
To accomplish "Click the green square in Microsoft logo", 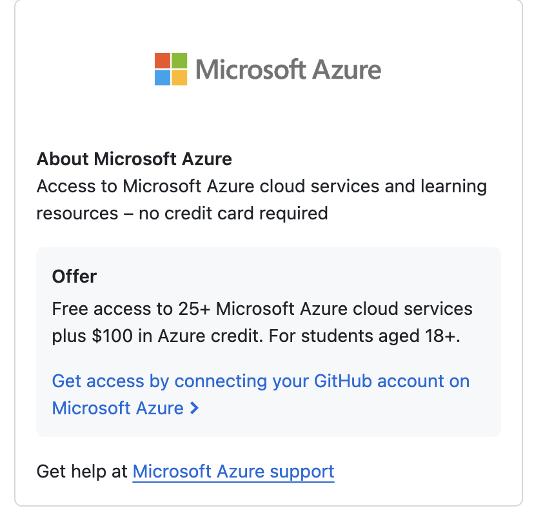I will click(x=179, y=61).
